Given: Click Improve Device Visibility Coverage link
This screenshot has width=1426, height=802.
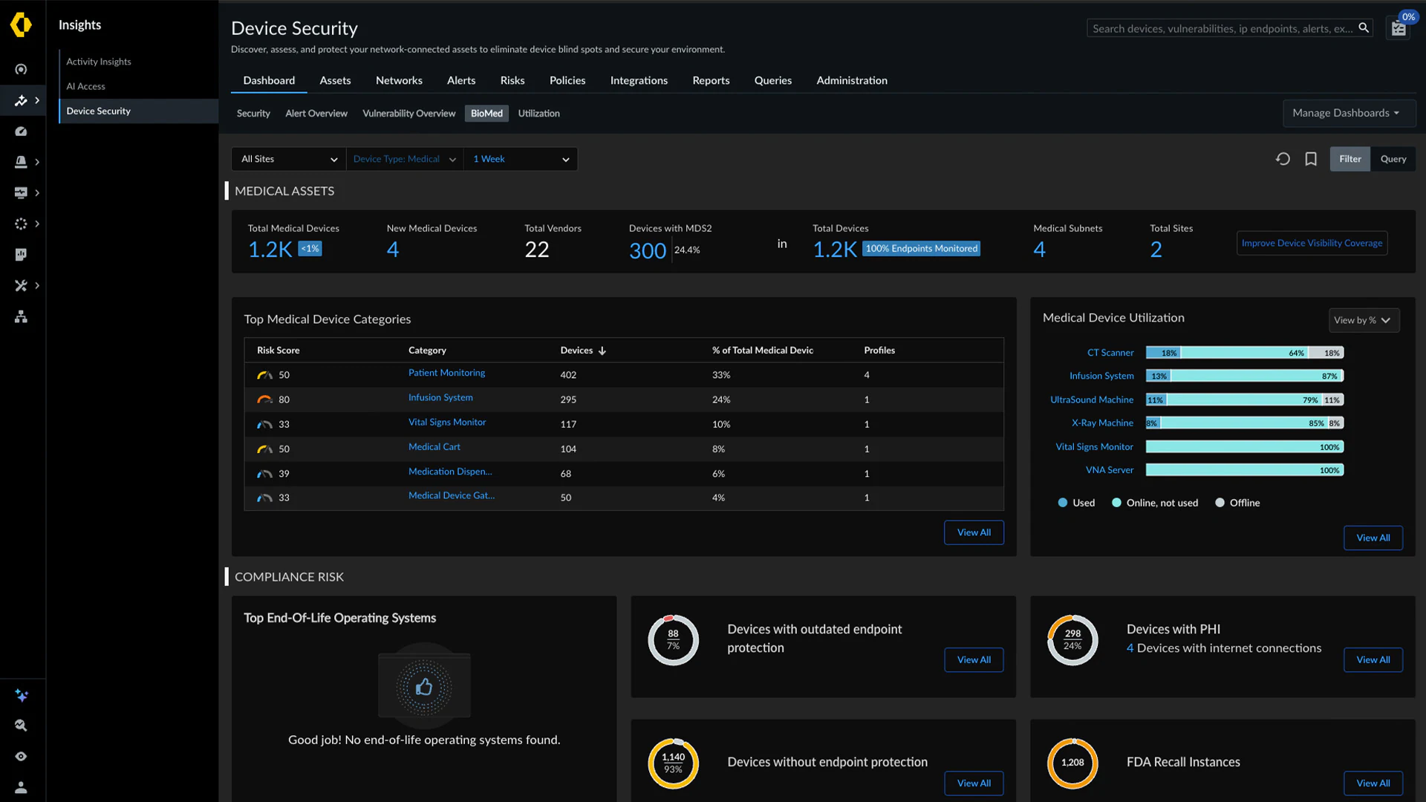Looking at the screenshot, I should 1312,243.
